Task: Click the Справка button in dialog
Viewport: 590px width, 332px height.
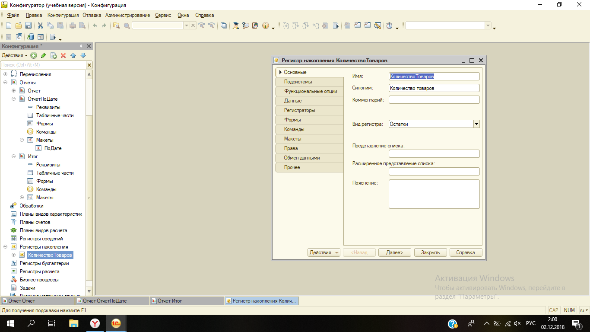Action: pos(466,252)
